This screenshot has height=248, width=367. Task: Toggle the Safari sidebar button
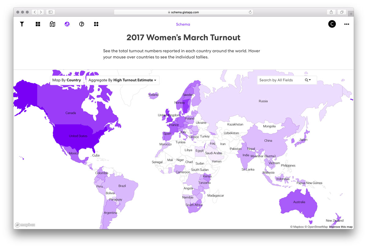point(50,12)
